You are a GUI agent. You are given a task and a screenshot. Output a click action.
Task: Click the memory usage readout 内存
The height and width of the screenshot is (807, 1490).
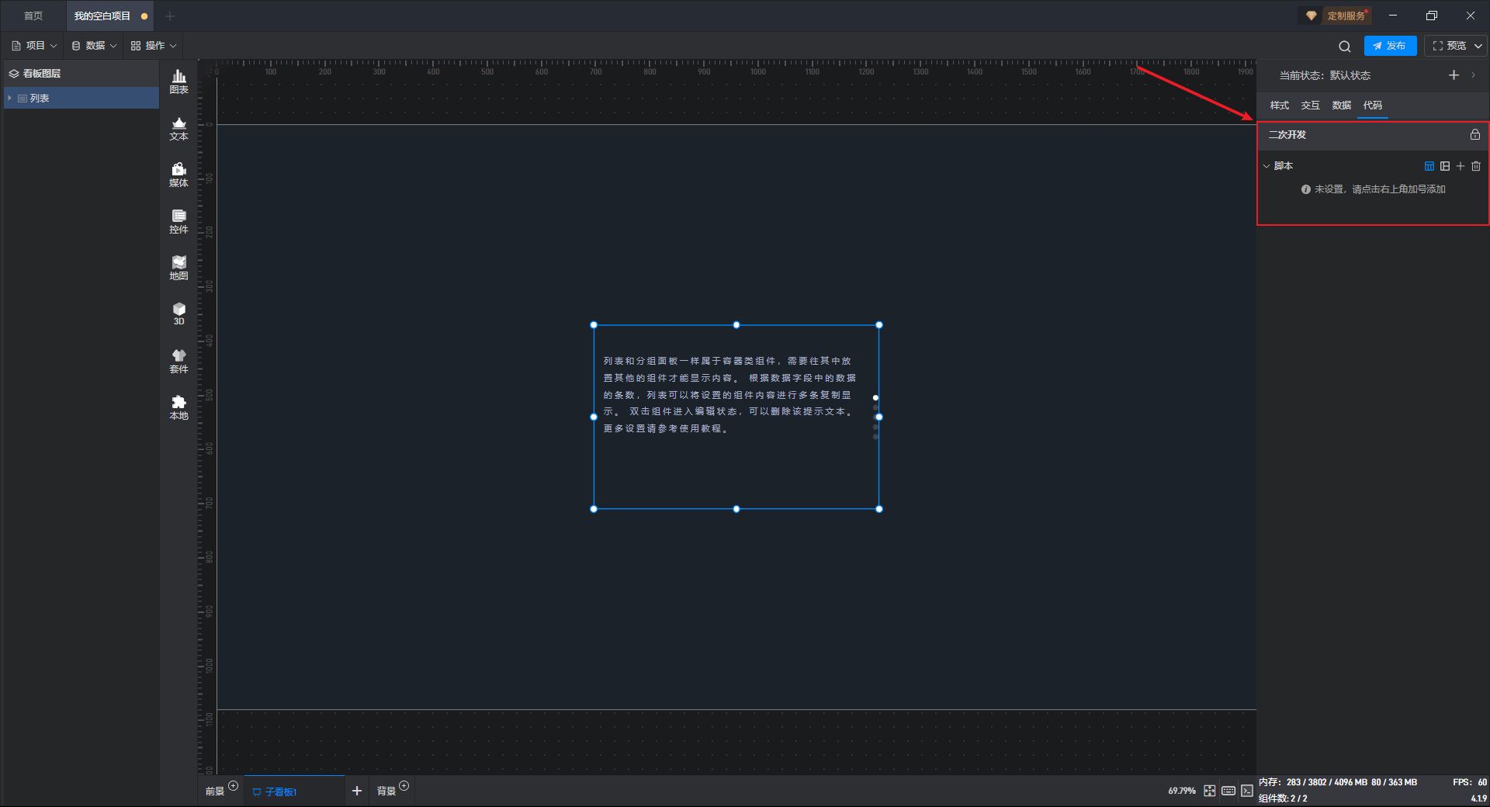pos(1338,782)
